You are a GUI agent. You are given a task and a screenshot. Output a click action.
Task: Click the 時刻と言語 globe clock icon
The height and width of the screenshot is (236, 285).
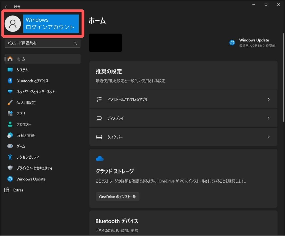pyautogui.click(x=10, y=135)
